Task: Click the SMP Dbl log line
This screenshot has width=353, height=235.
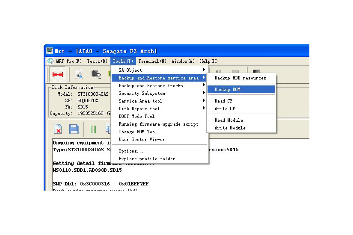Action: click(101, 184)
